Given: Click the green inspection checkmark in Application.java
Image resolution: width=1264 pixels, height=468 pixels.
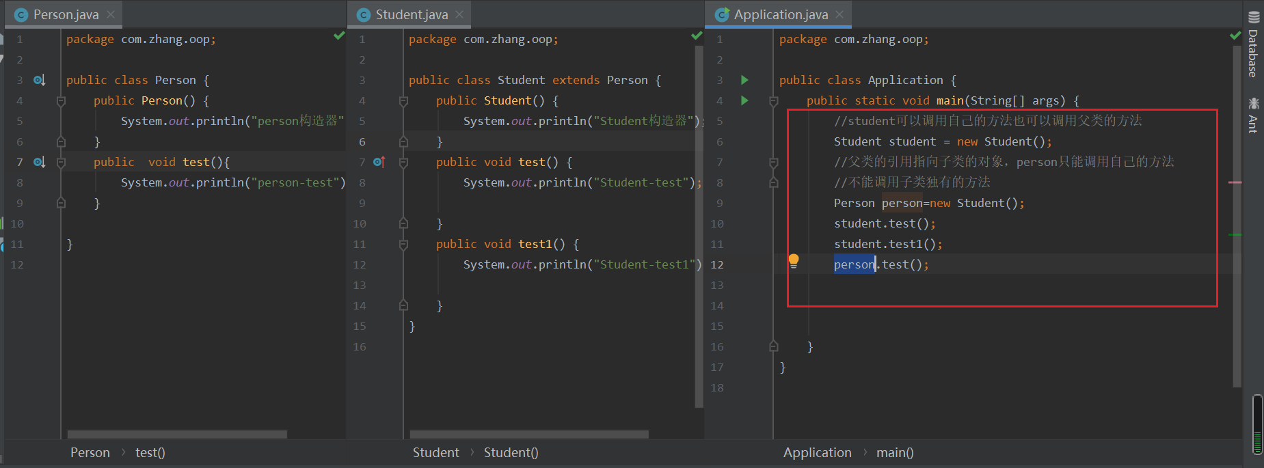Looking at the screenshot, I should (1235, 35).
